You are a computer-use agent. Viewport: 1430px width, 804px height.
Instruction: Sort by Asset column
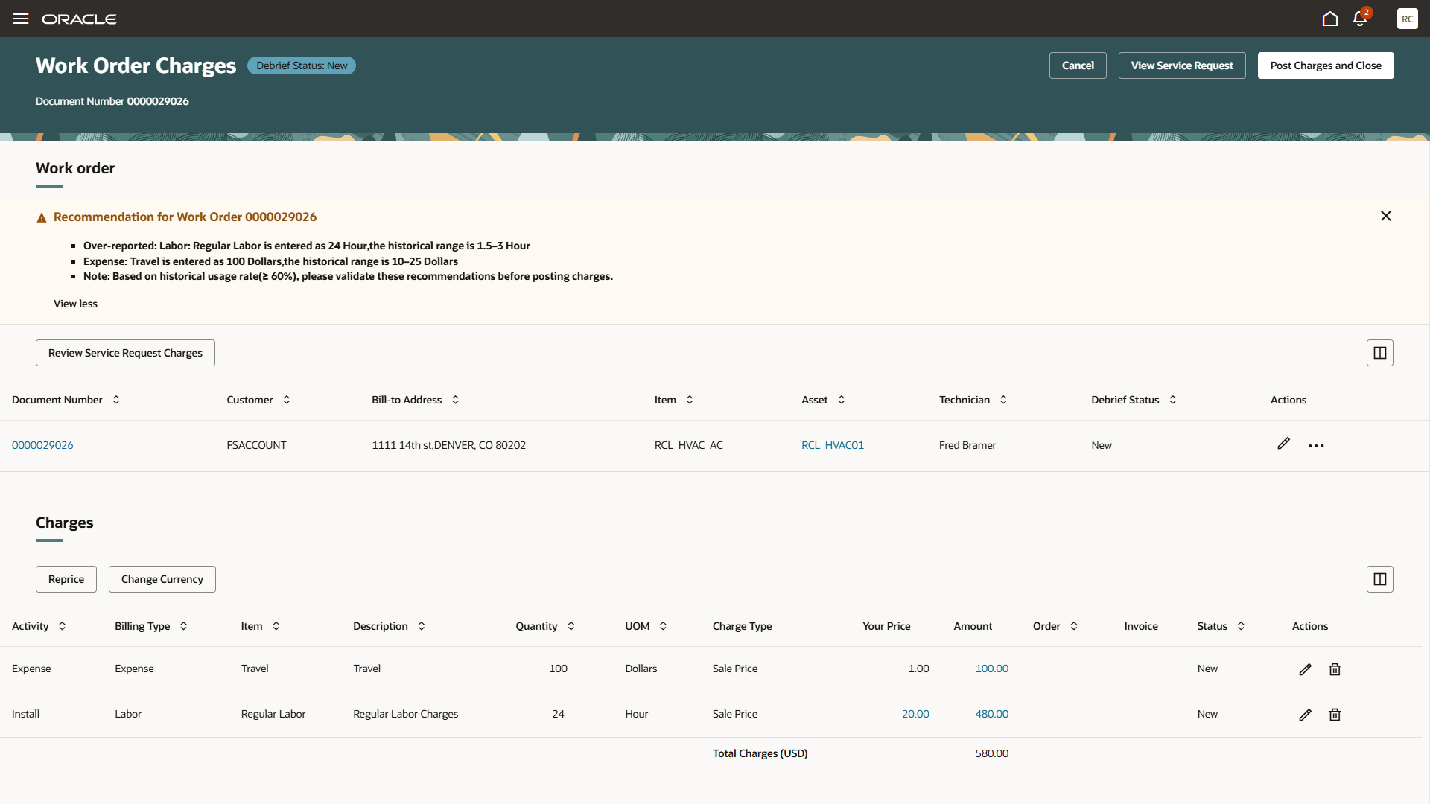pos(842,400)
